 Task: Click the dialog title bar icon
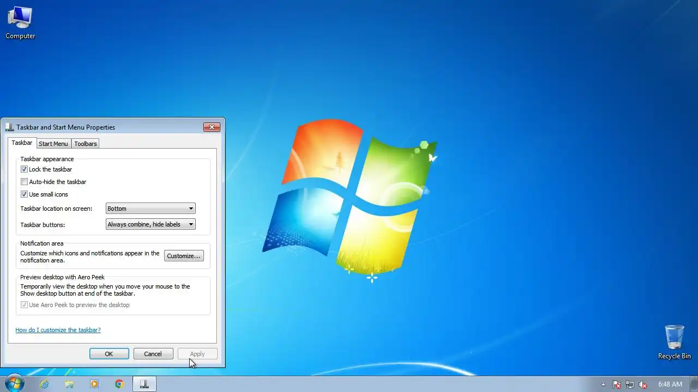[x=9, y=127]
